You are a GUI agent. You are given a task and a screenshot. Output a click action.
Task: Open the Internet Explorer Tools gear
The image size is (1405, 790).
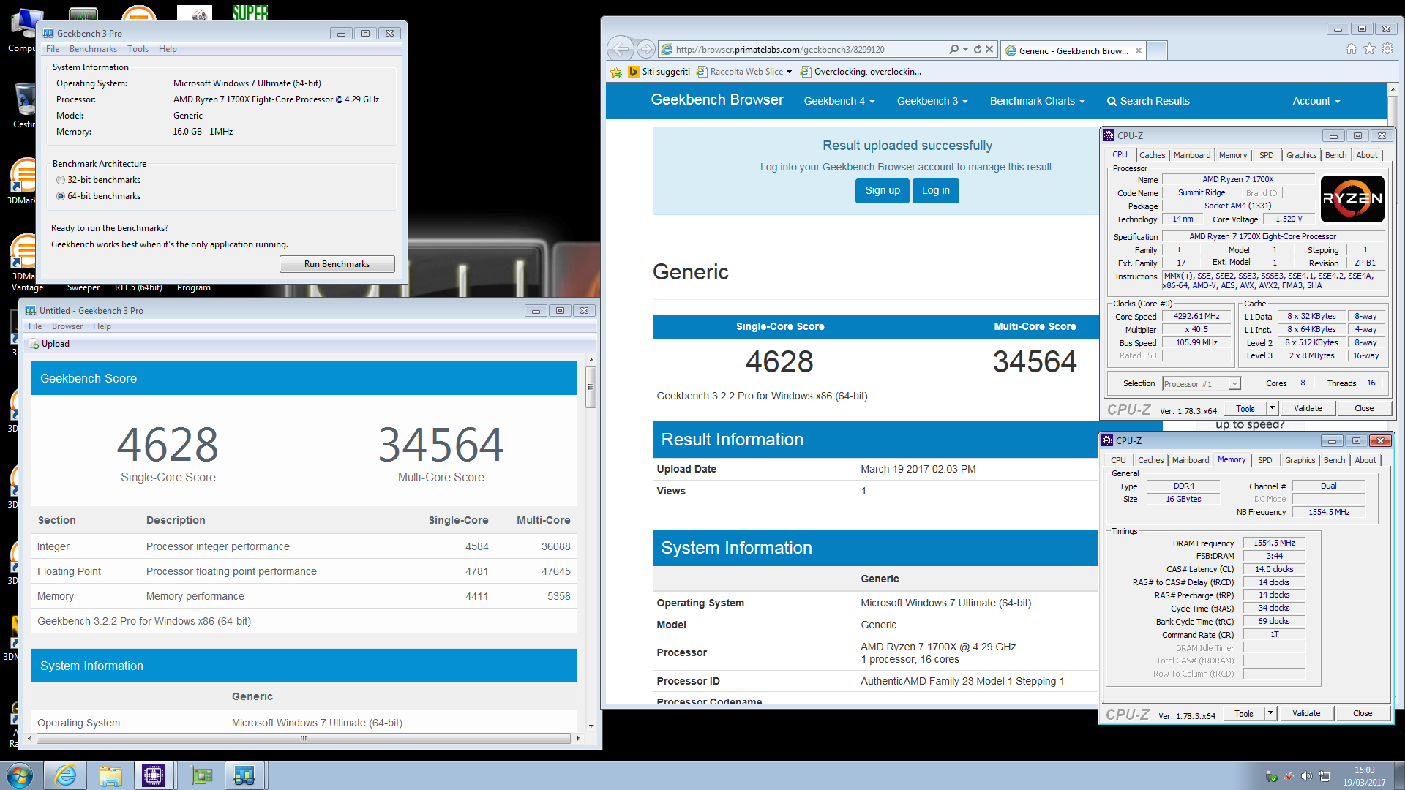1387,49
